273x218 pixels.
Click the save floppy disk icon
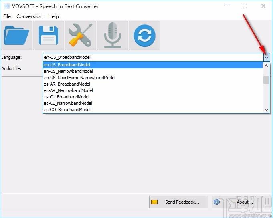[49, 36]
